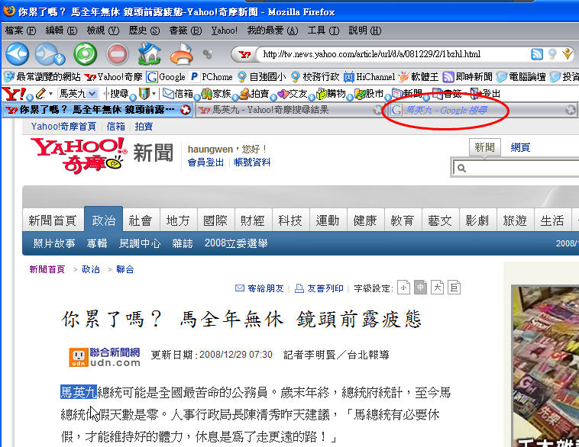Open the 編輯 menu
The height and width of the screenshot is (447, 579).
[61, 31]
